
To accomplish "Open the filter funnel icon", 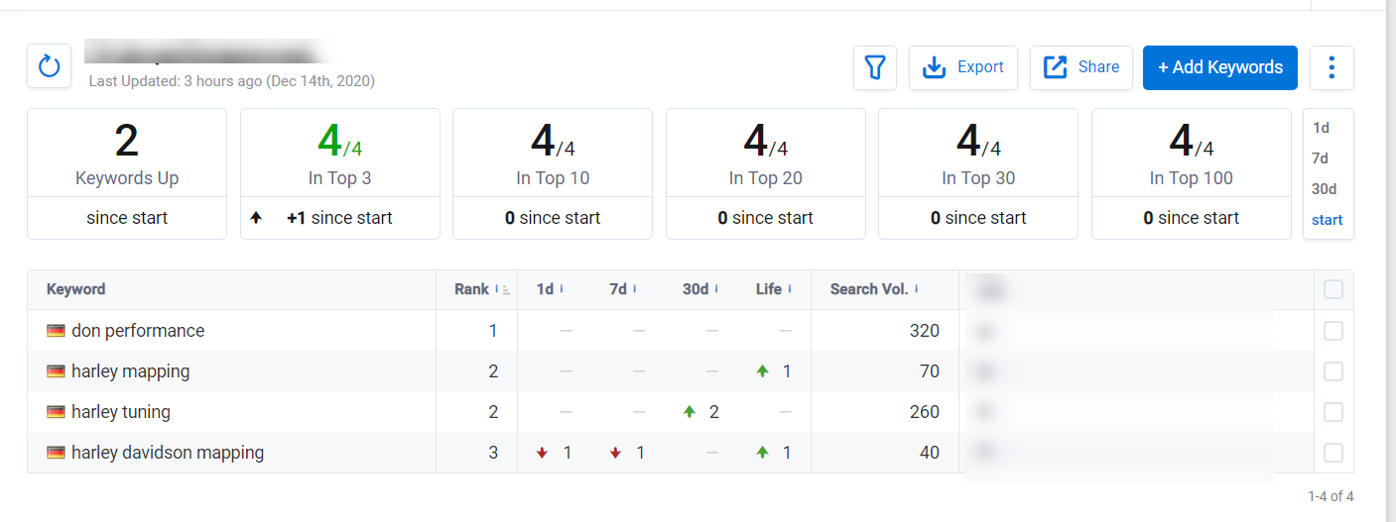I will (x=874, y=67).
